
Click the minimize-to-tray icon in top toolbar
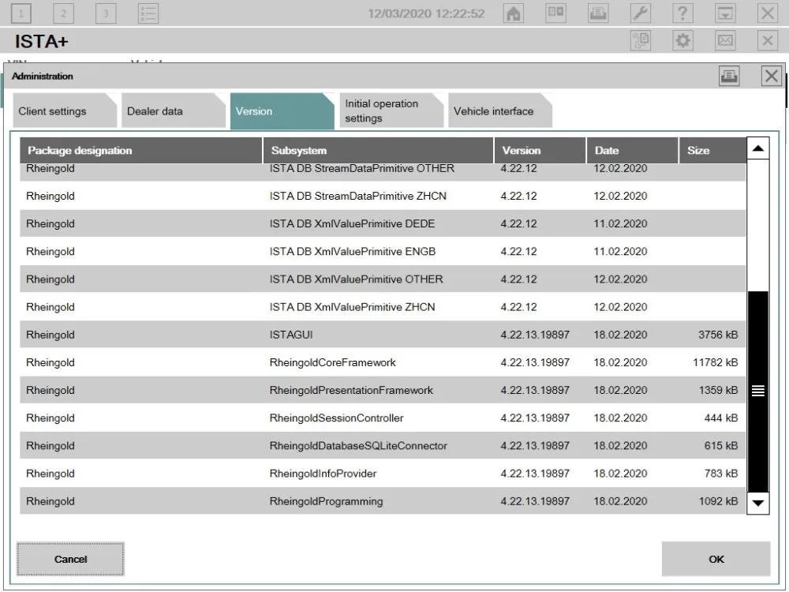click(x=724, y=13)
